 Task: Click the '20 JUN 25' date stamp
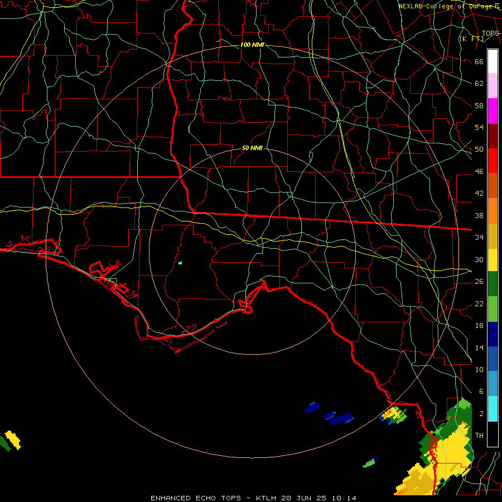303,498
